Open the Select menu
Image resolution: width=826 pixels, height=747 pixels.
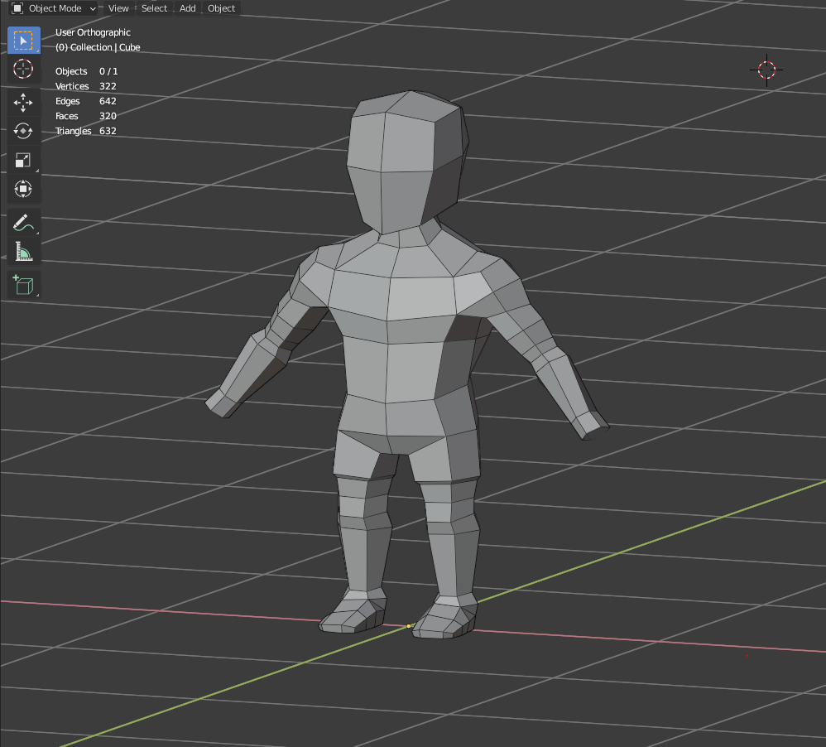coord(154,8)
